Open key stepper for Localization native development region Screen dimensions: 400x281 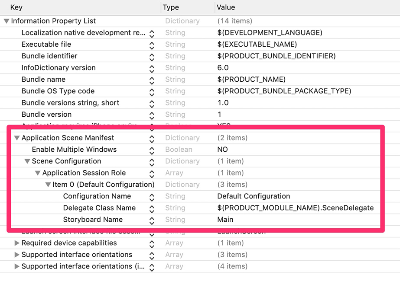click(152, 34)
